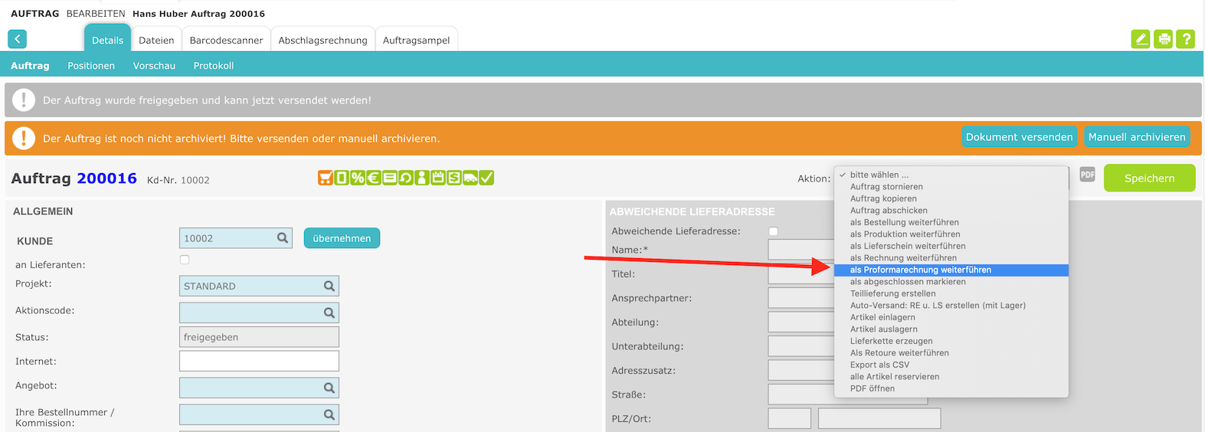Viewport: 1205px width, 432px height.
Task: Click the green Speichern button
Action: (x=1149, y=178)
